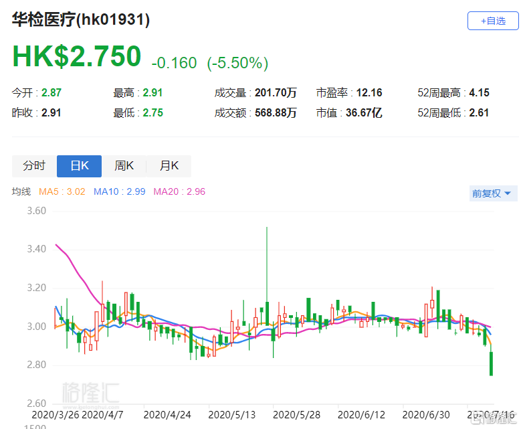Toggle the MA10 : 2.99 indicator label

[120, 192]
